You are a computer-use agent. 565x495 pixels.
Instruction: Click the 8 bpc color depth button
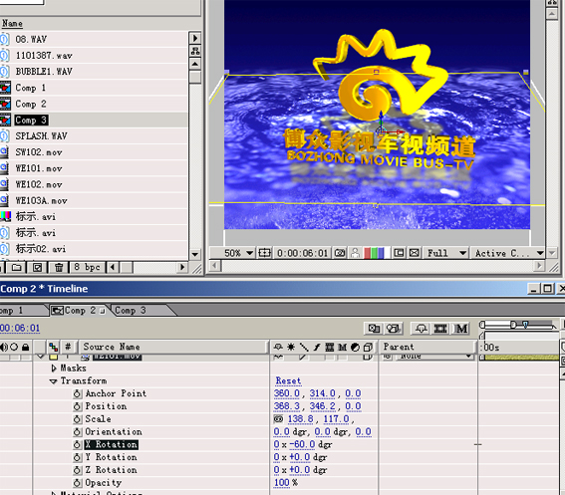click(87, 267)
